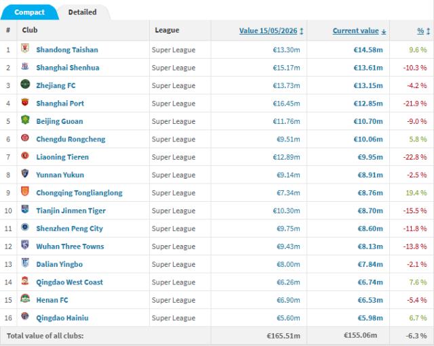
Task: Click the Club column header
Action: pos(30,30)
